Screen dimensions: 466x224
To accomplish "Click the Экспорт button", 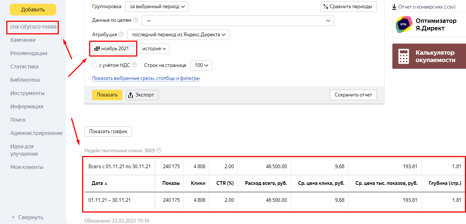I will click(142, 95).
